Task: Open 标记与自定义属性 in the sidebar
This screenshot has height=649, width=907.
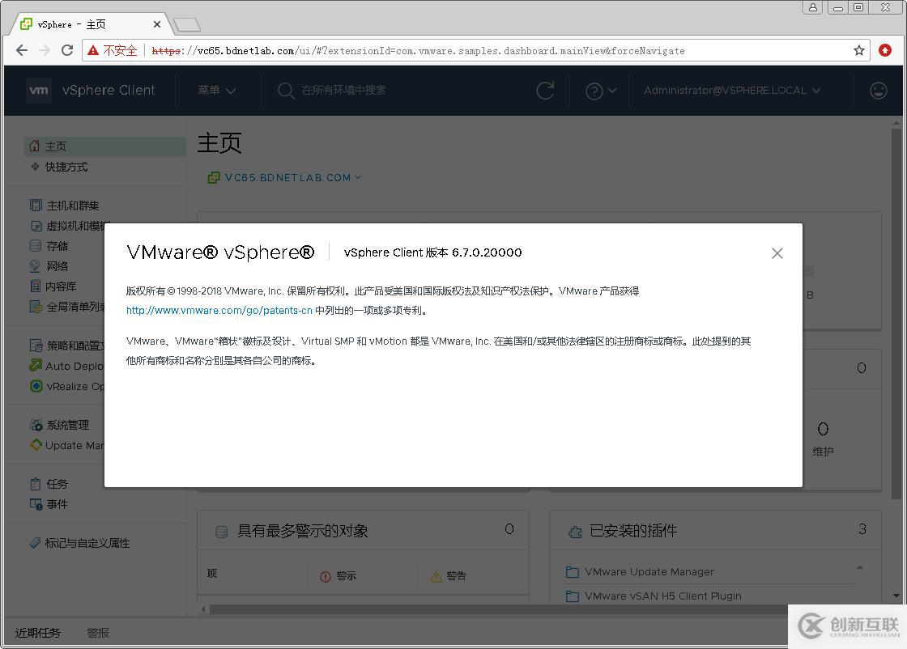Action: (87, 543)
